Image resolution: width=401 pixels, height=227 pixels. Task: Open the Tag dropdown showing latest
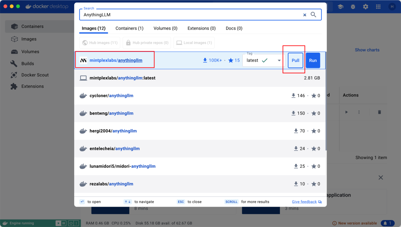264,60
